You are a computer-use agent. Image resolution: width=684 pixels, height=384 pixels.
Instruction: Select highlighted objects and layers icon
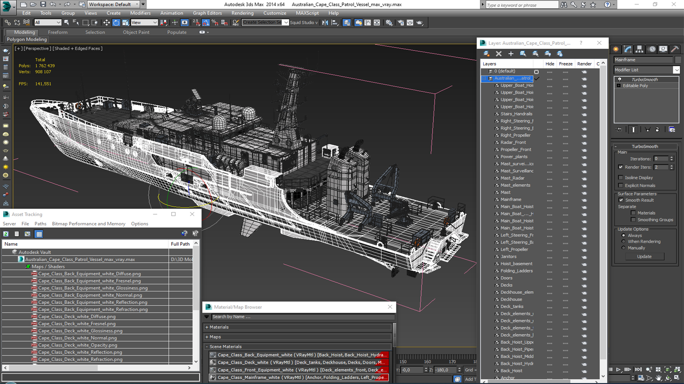click(523, 54)
